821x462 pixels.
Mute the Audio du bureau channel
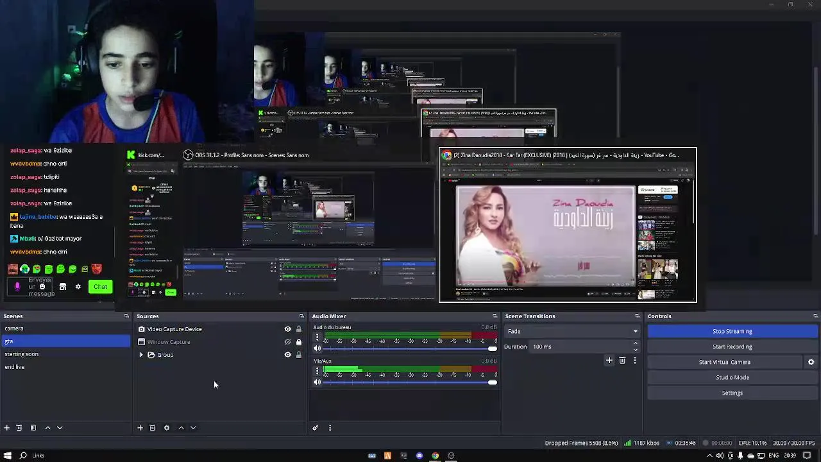317,348
